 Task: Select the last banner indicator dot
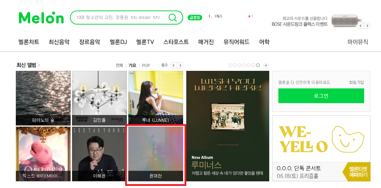[258, 65]
